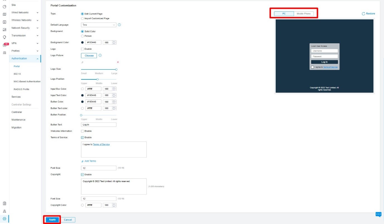
Task: Adjust Background Color opacity stepper
Action: (114, 42)
